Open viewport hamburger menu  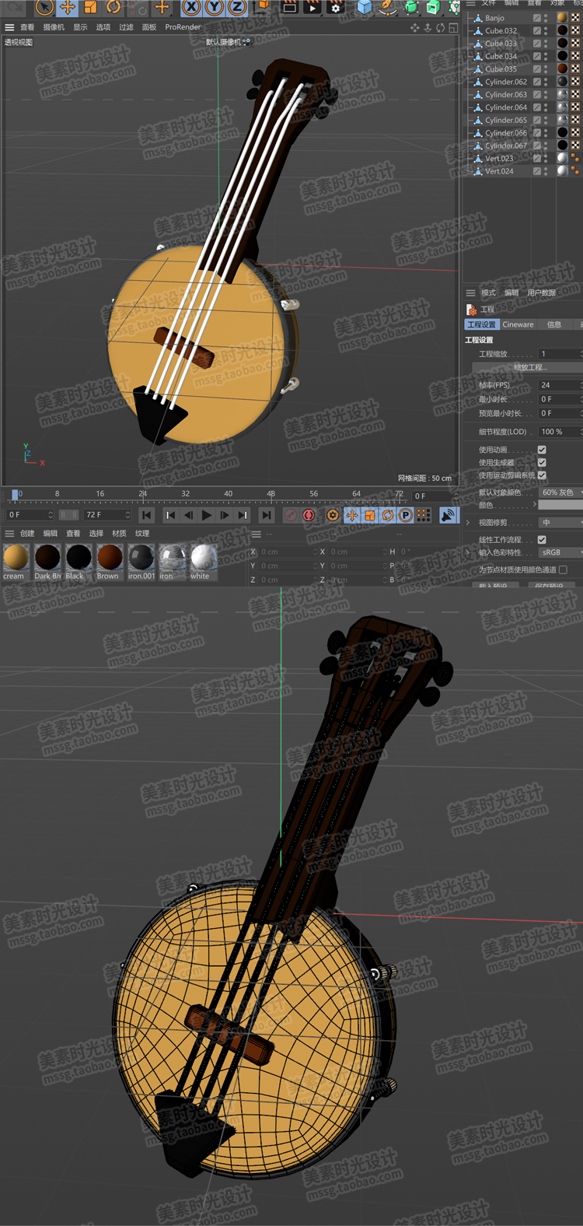[9, 27]
